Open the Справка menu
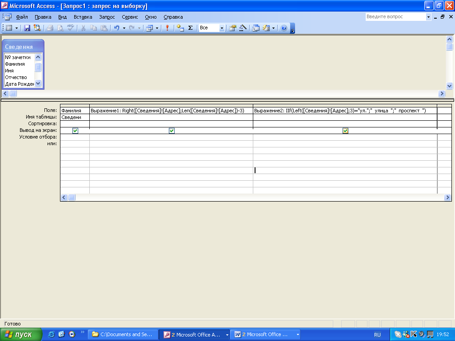Viewport: 455px width, 341px height. [x=173, y=17]
